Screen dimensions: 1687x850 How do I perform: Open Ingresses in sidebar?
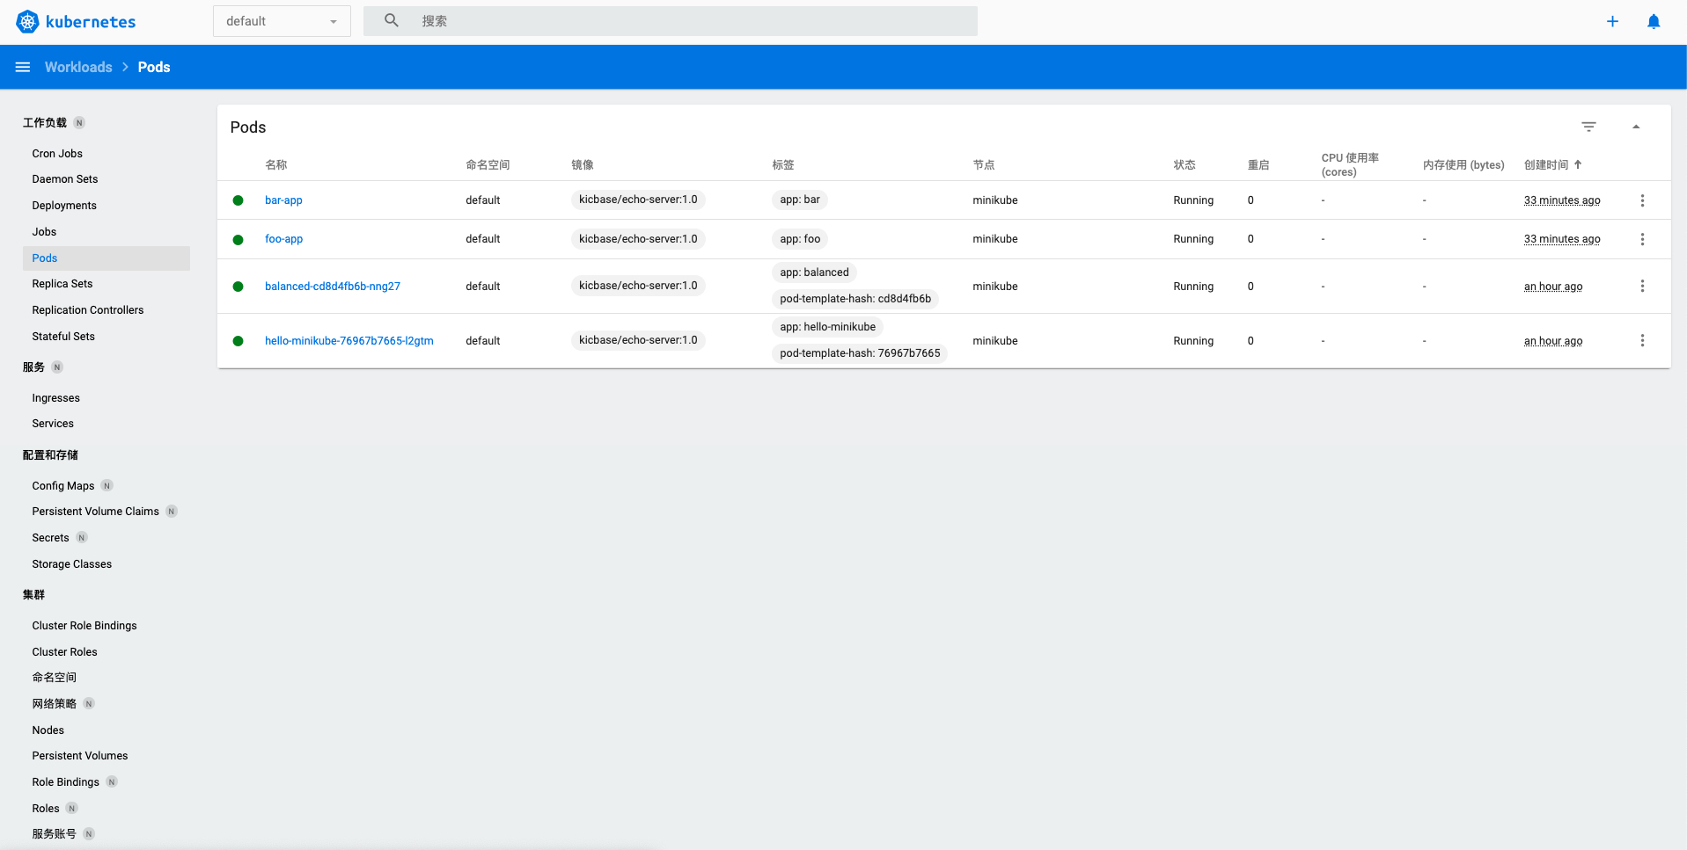click(x=56, y=398)
